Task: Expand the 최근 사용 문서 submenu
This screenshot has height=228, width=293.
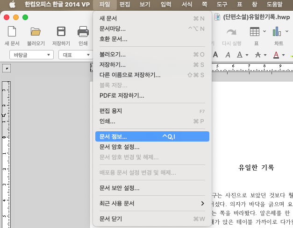Action: (152, 203)
